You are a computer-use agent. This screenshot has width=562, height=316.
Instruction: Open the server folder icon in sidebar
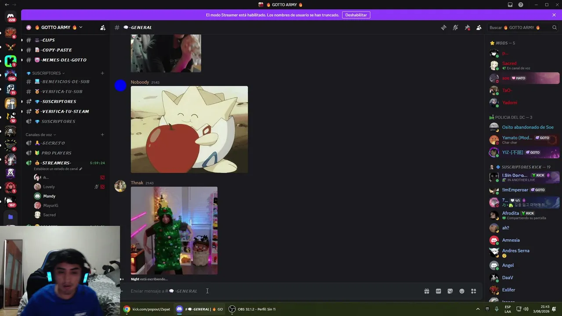coord(11,217)
